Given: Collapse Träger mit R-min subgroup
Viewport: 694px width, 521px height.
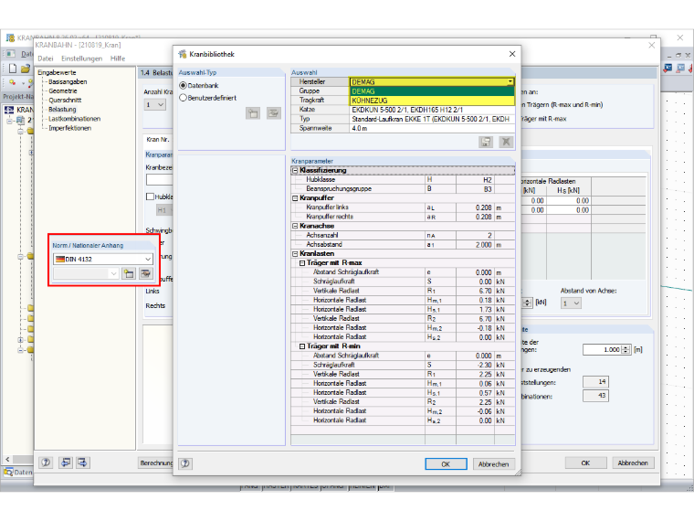Looking at the screenshot, I should [x=302, y=346].
